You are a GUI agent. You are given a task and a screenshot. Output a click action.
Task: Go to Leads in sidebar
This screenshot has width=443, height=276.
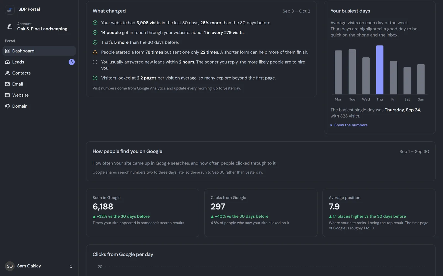pyautogui.click(x=39, y=62)
